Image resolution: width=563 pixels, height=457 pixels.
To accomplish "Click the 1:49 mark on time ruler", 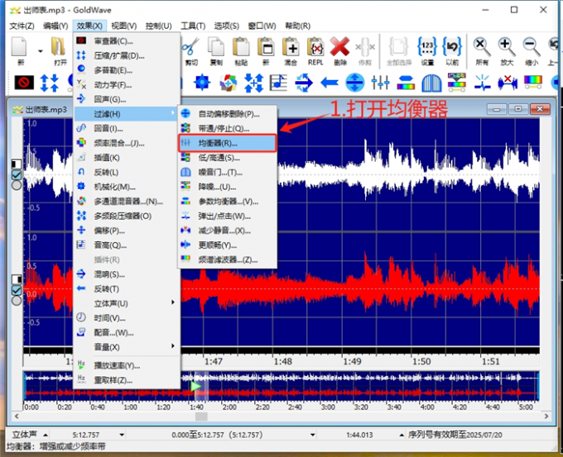I will [x=352, y=361].
